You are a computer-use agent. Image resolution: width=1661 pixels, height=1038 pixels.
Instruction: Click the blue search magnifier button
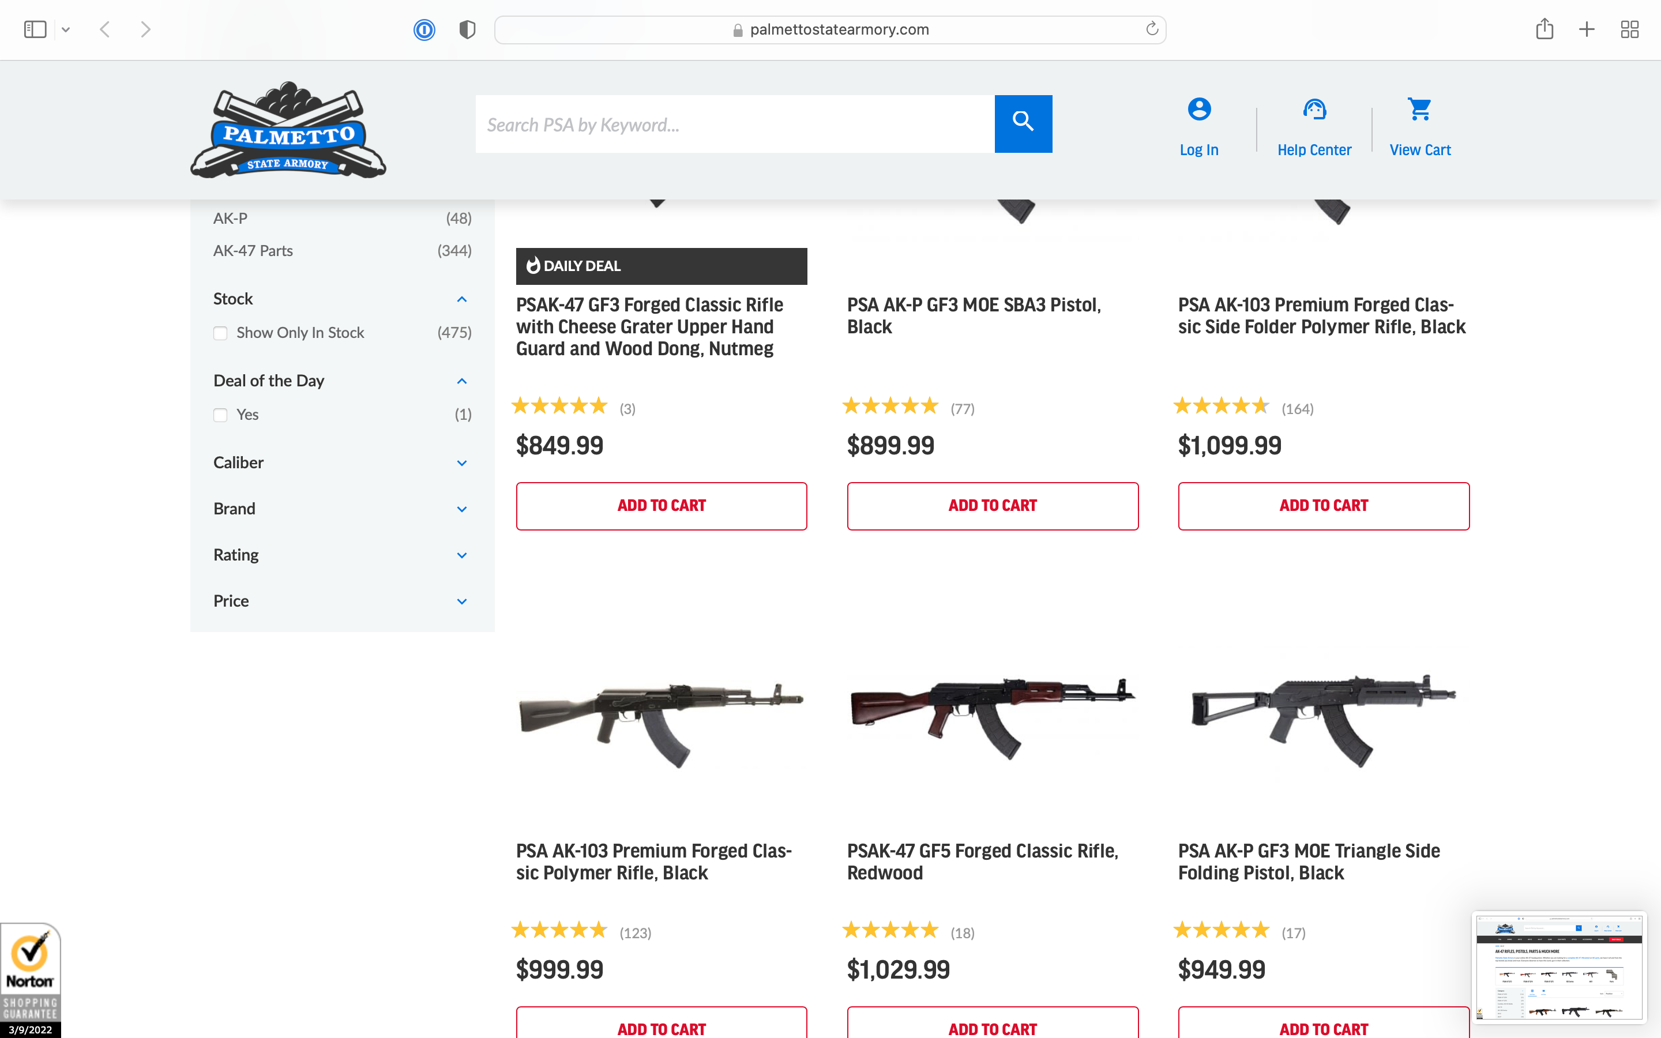click(x=1023, y=123)
